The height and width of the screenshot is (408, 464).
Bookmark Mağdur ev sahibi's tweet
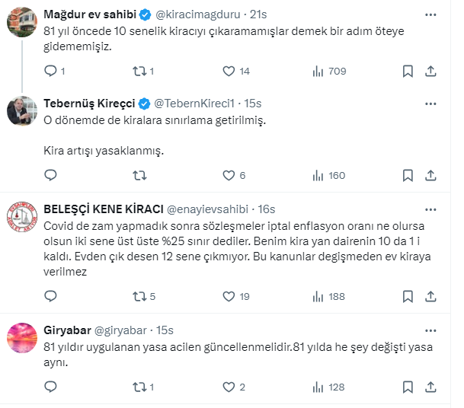[x=408, y=71]
